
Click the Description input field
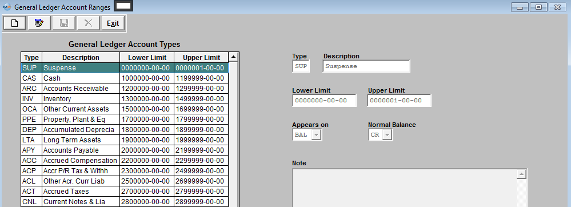tap(366, 66)
